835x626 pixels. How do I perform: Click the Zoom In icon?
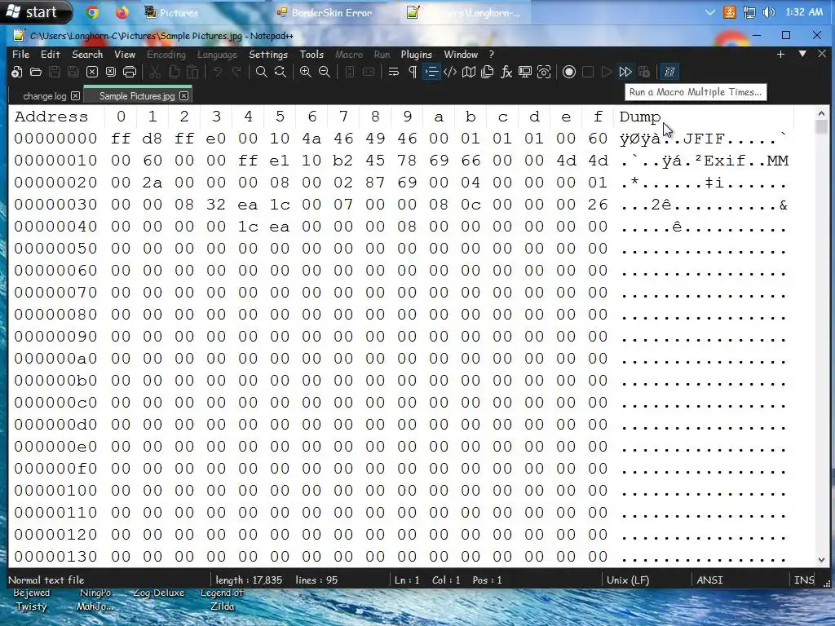click(306, 72)
